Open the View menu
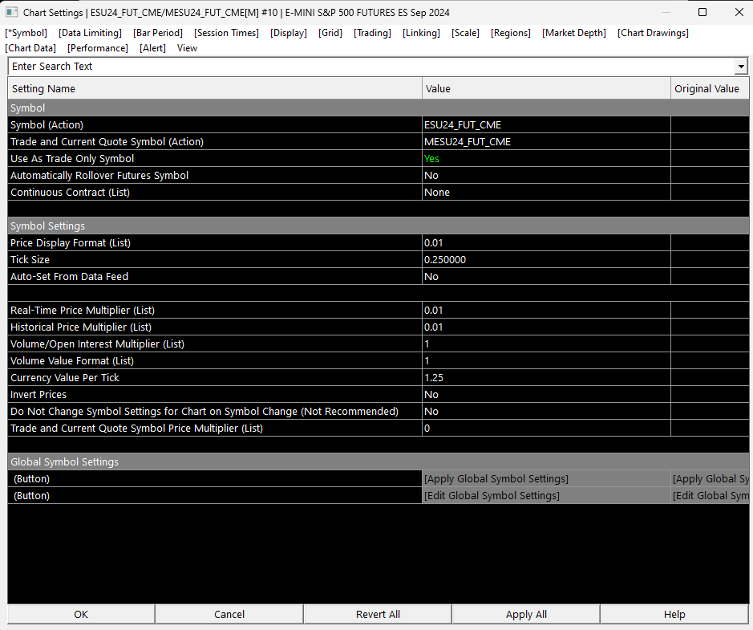 click(187, 48)
